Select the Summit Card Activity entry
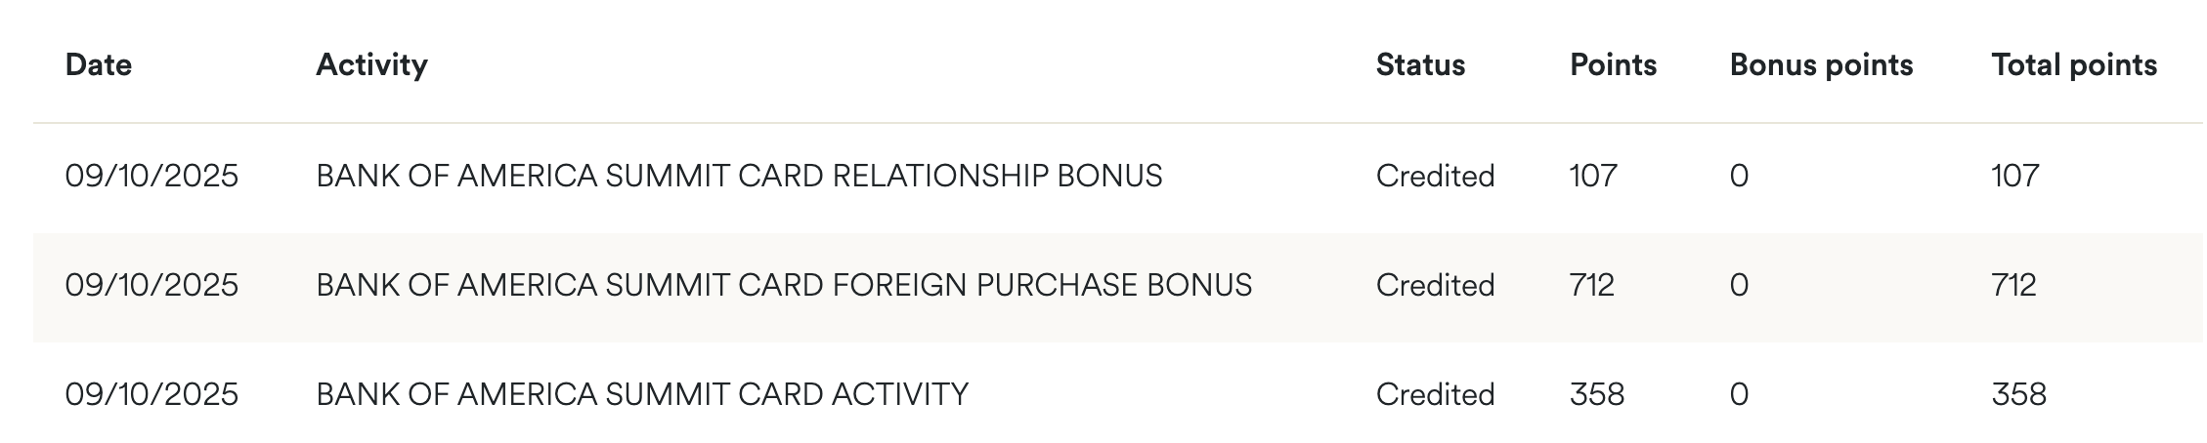 click(642, 394)
